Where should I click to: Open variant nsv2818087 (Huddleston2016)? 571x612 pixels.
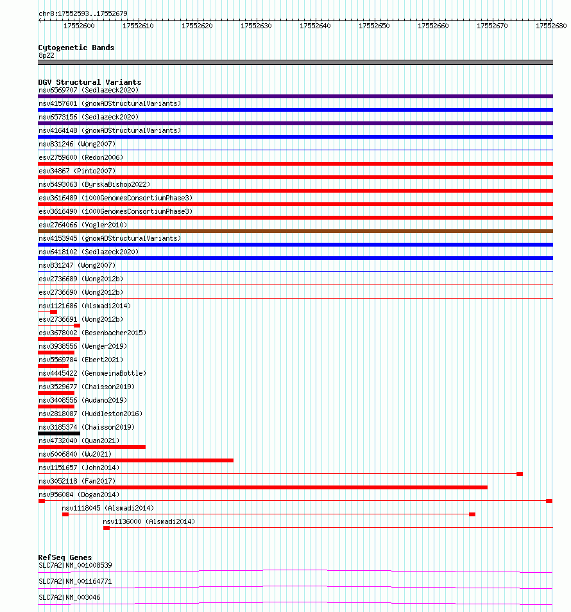(x=90, y=414)
